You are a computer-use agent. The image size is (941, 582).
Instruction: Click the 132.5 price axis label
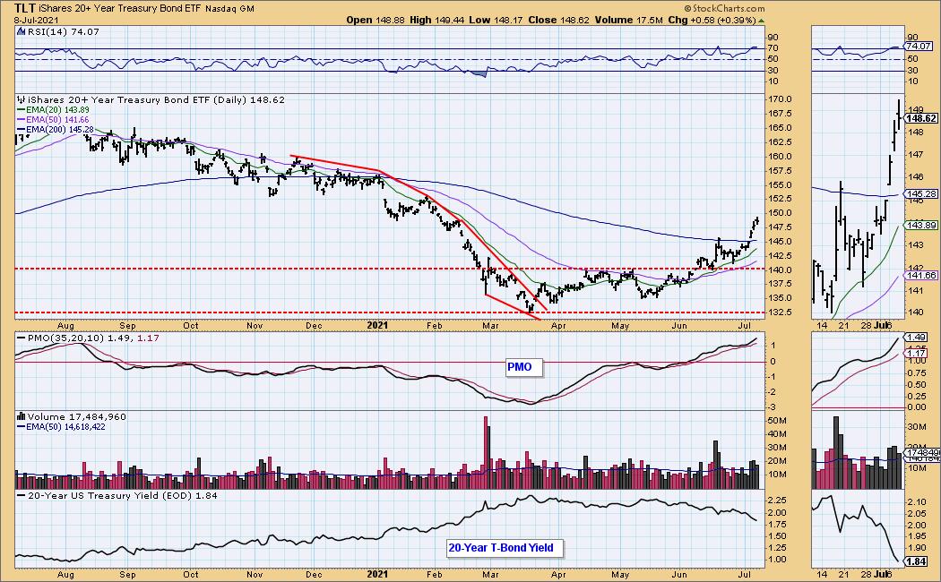(x=781, y=312)
